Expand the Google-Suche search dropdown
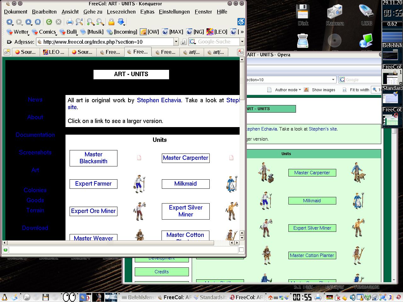 pyautogui.click(x=242, y=42)
